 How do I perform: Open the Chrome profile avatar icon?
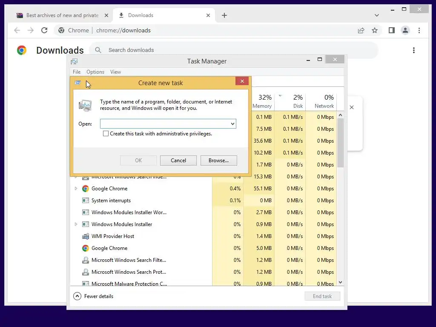coord(405,30)
